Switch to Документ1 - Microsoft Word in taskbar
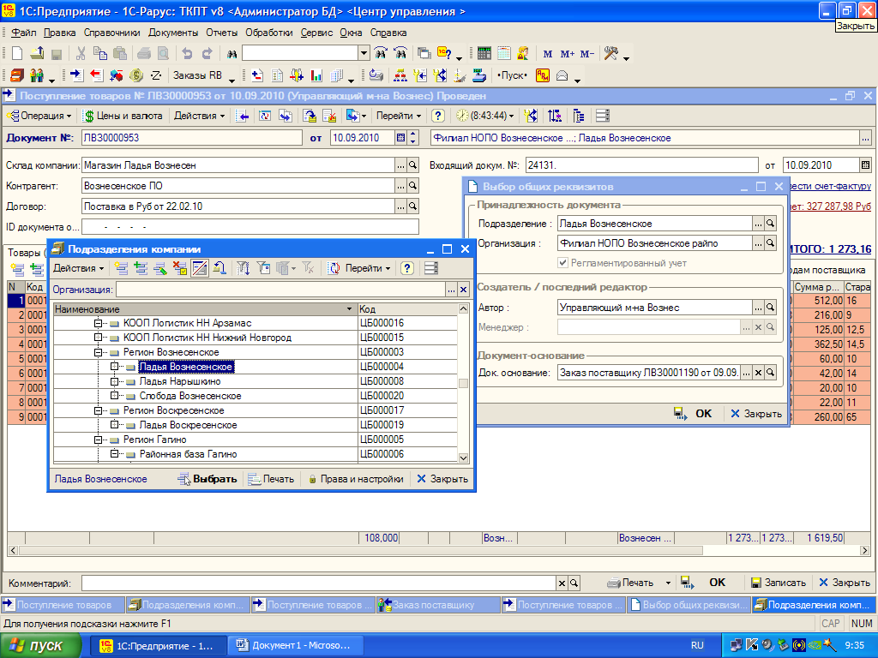This screenshot has width=878, height=658. coord(296,646)
